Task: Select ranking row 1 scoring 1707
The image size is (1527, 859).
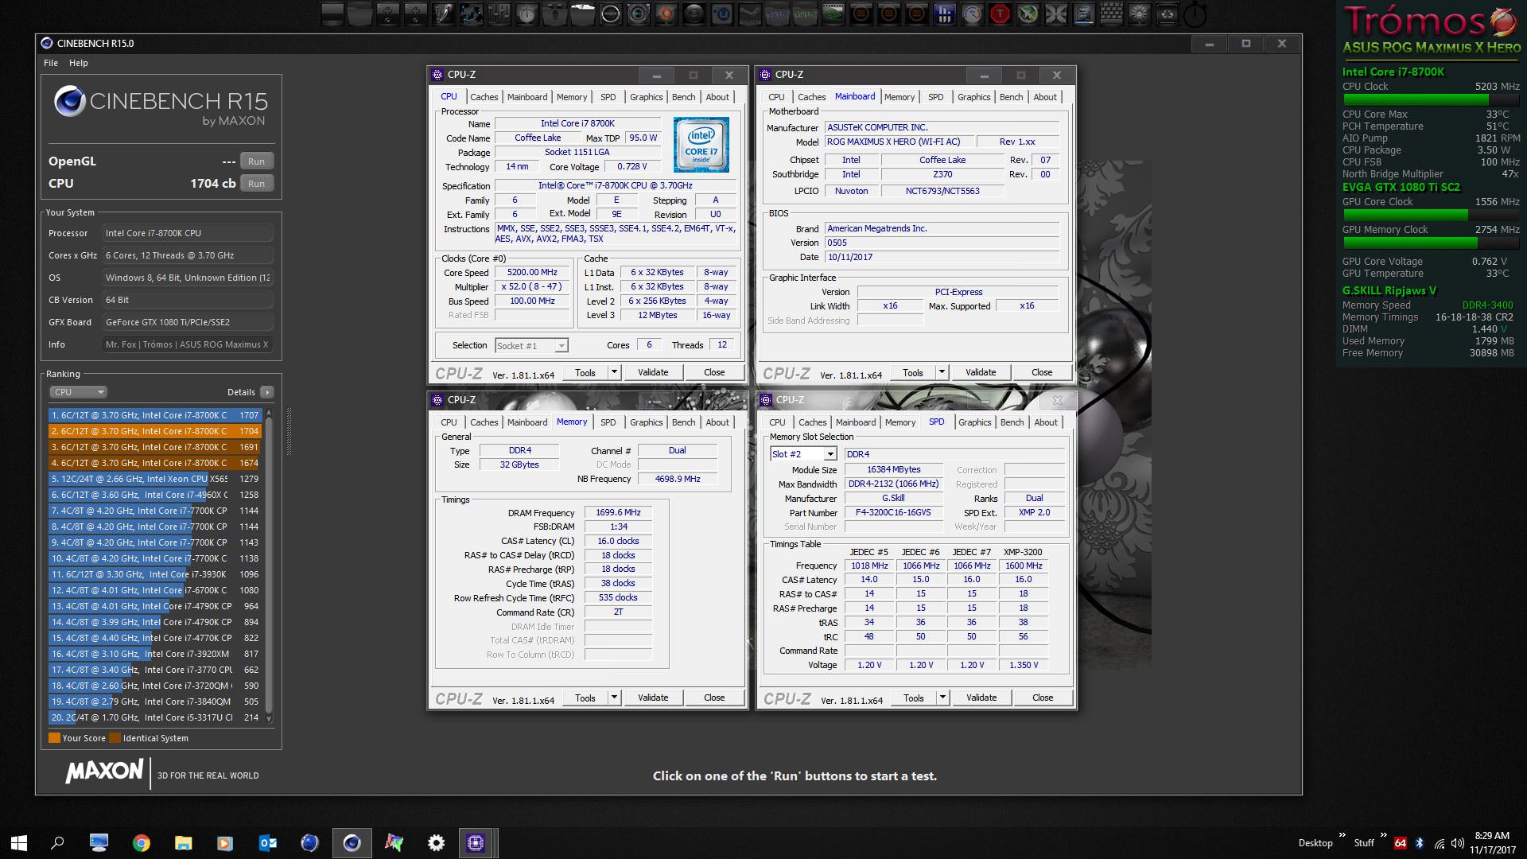Action: click(x=155, y=415)
